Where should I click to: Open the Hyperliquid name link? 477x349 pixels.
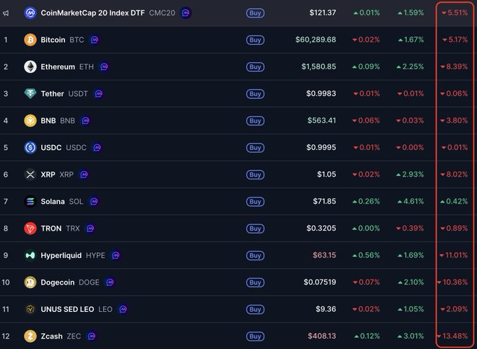click(61, 255)
